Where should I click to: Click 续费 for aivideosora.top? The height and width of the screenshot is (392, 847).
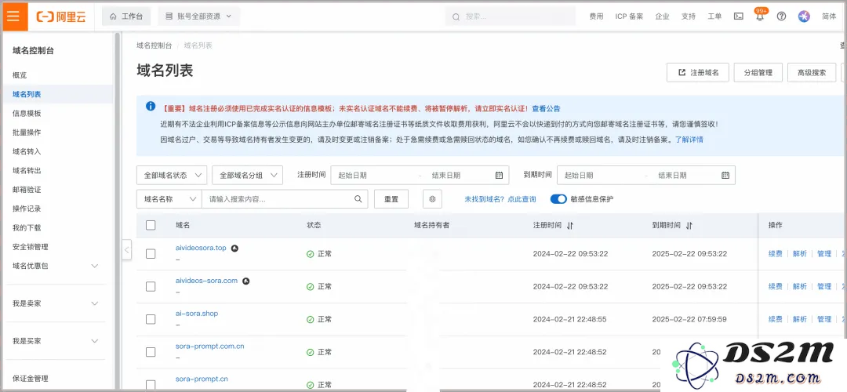click(x=775, y=254)
